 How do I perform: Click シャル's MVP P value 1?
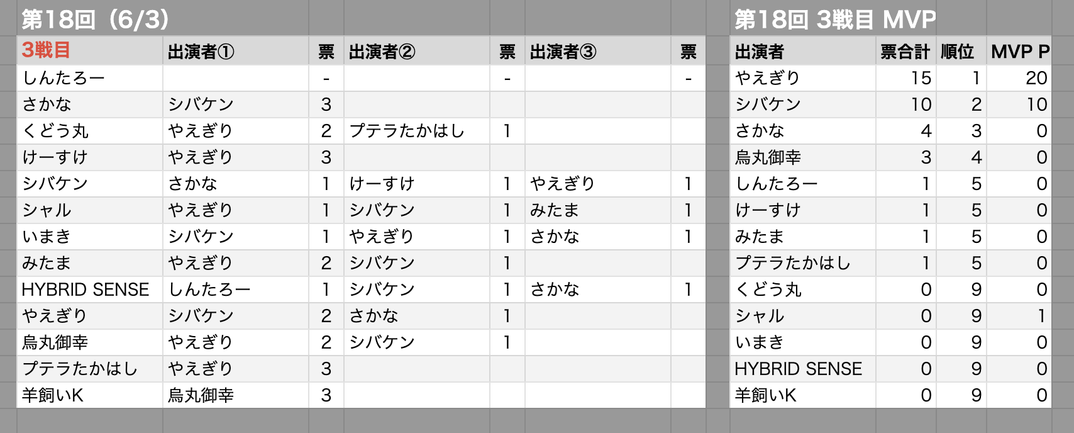click(x=1019, y=316)
